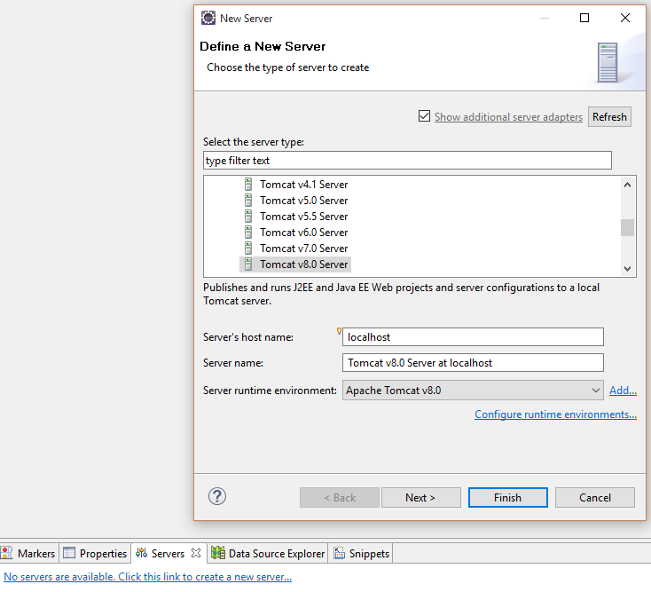Select Tomcat v7.0 Server in the list
This screenshot has width=651, height=592.
304,249
